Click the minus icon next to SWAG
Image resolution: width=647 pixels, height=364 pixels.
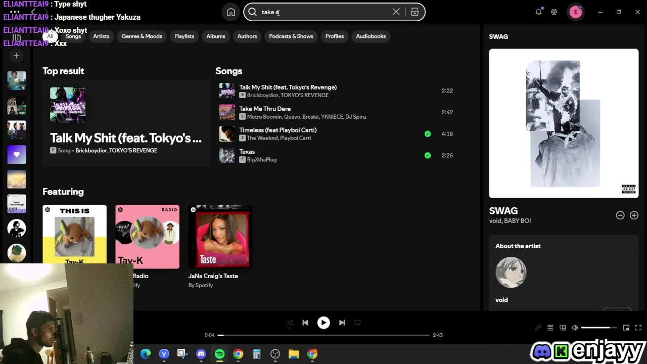620,215
